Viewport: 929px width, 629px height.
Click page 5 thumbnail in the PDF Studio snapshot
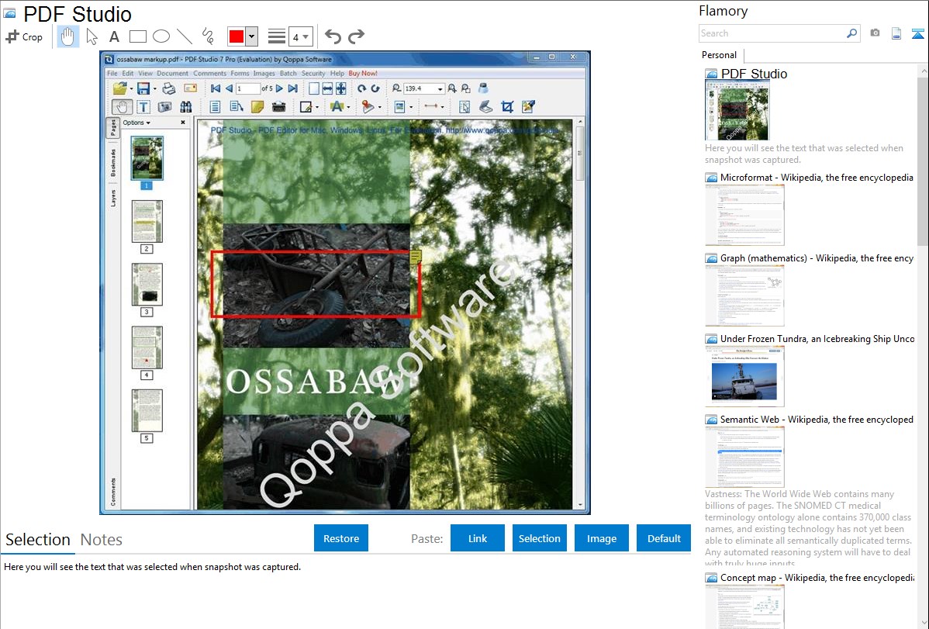(147, 410)
